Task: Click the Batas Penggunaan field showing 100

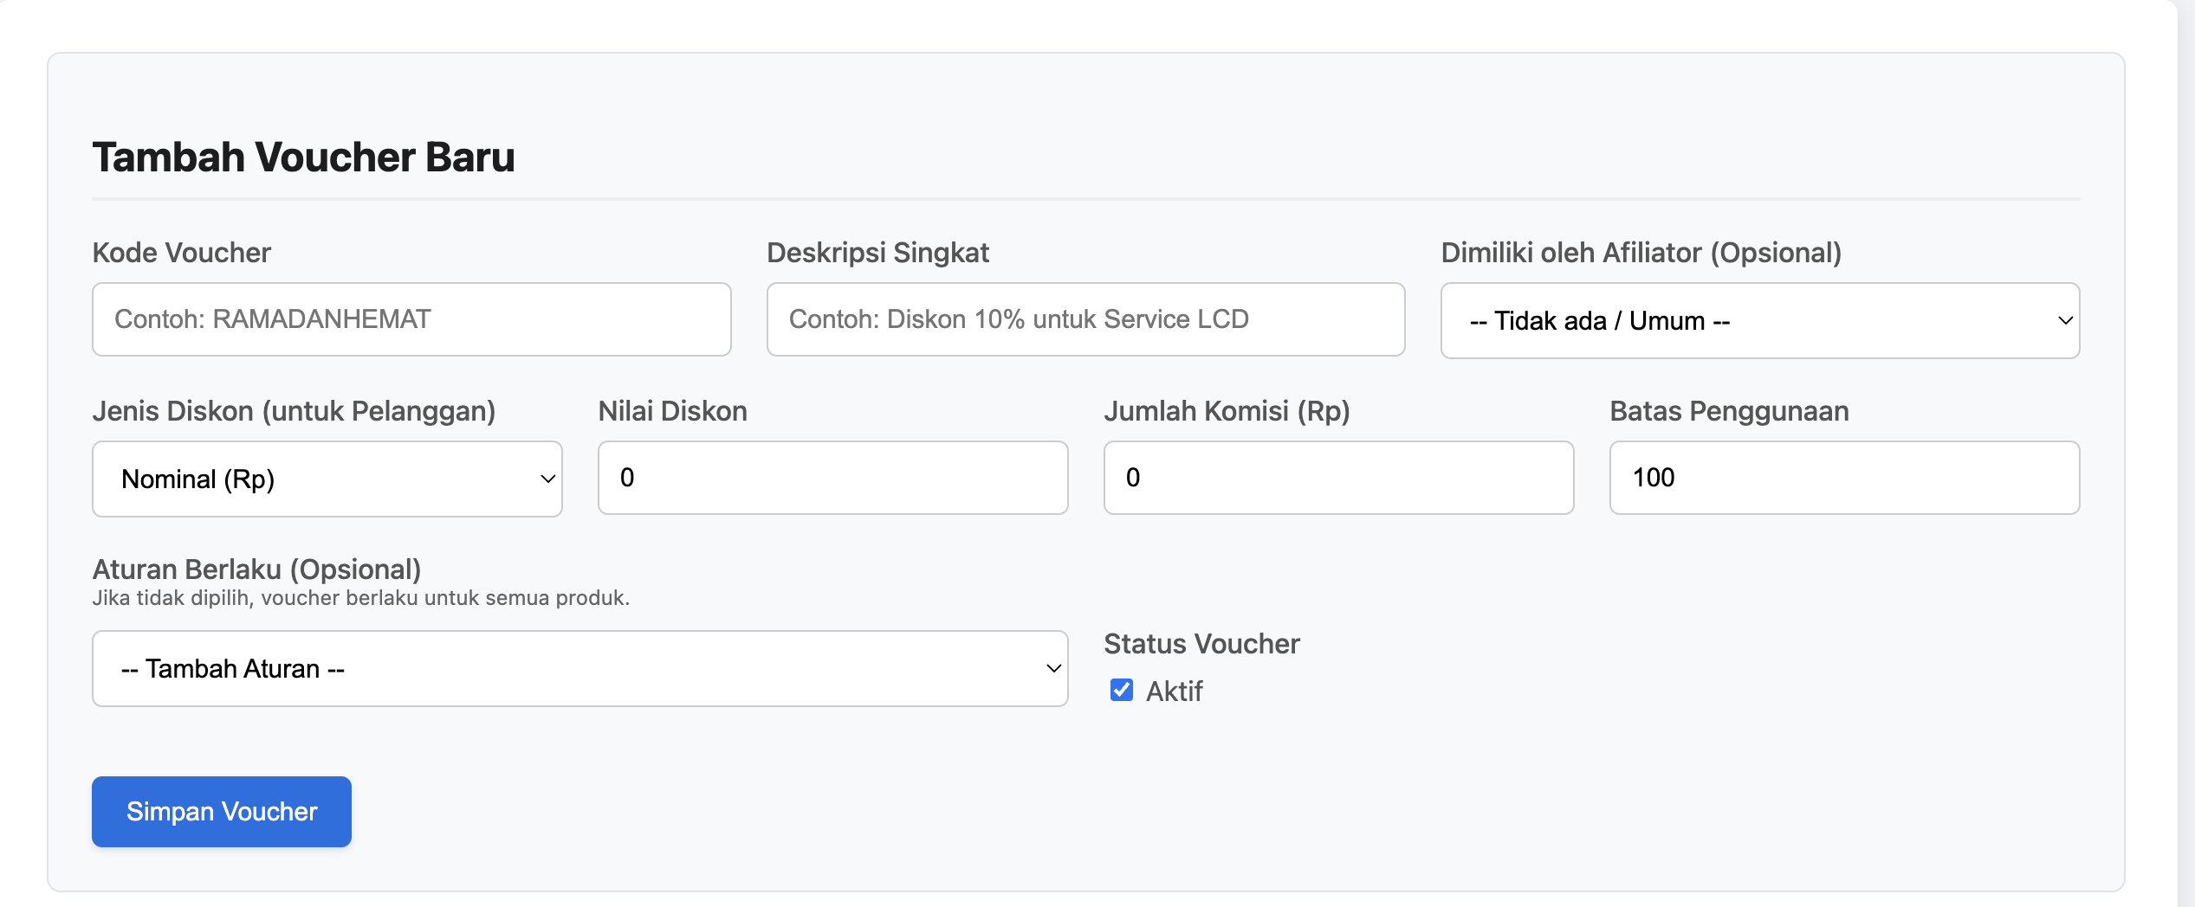Action: tap(1845, 478)
